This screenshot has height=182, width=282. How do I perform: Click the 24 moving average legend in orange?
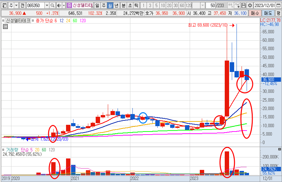coord(68,21)
